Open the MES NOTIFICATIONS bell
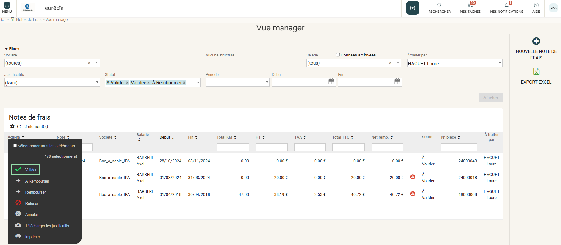This screenshot has height=245, width=561. tap(506, 5)
